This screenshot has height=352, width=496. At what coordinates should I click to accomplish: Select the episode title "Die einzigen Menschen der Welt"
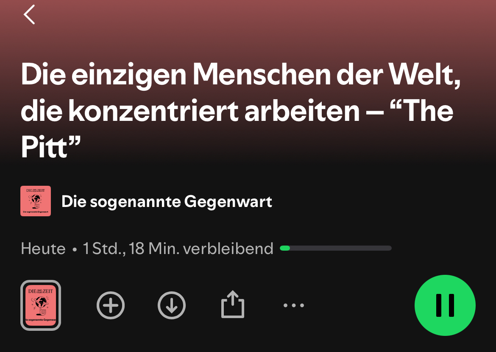(240, 75)
